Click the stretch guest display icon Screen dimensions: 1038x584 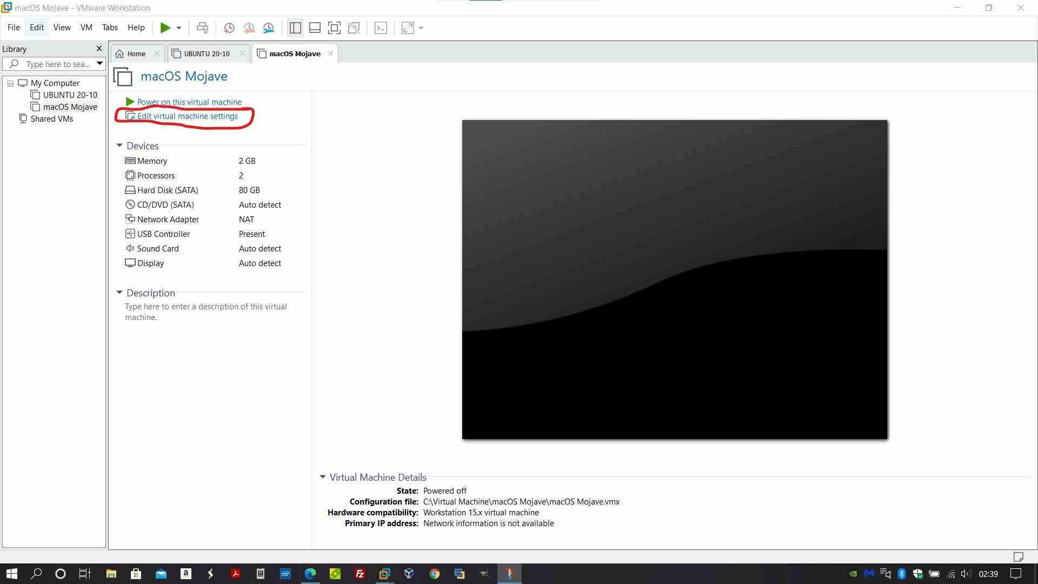tap(408, 28)
